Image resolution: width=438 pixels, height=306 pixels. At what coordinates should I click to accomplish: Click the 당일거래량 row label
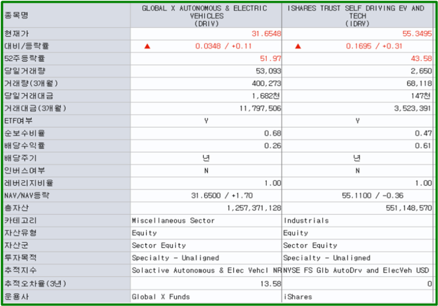point(24,71)
